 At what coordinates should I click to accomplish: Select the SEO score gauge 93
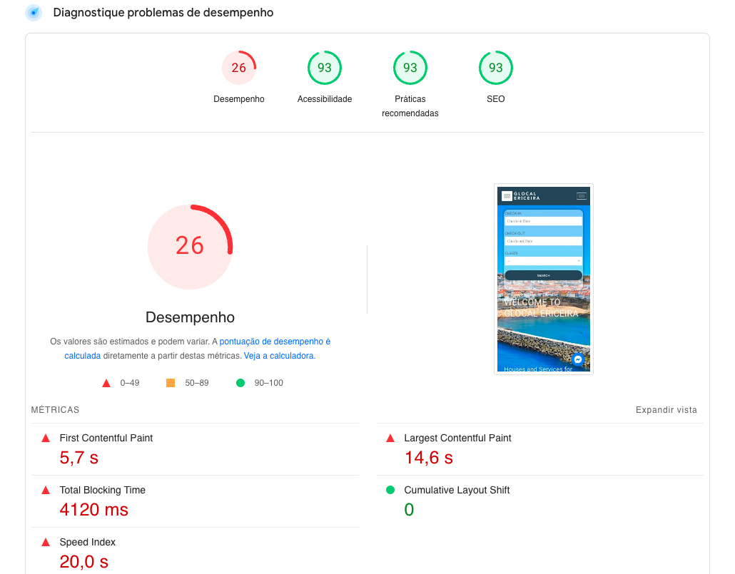pos(496,68)
